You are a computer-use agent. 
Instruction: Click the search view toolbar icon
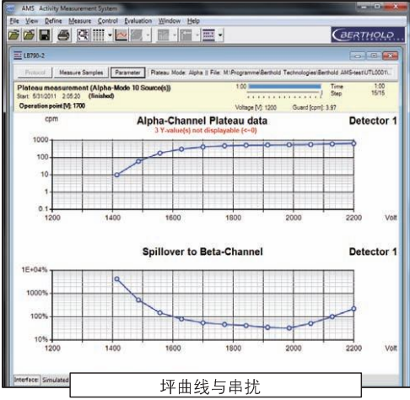coord(84,35)
